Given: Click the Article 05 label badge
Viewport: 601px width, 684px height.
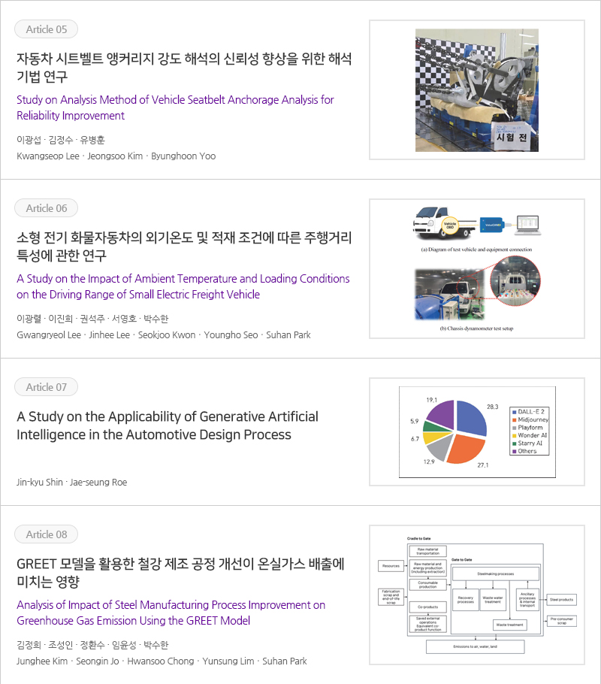Looking at the screenshot, I should [x=46, y=29].
